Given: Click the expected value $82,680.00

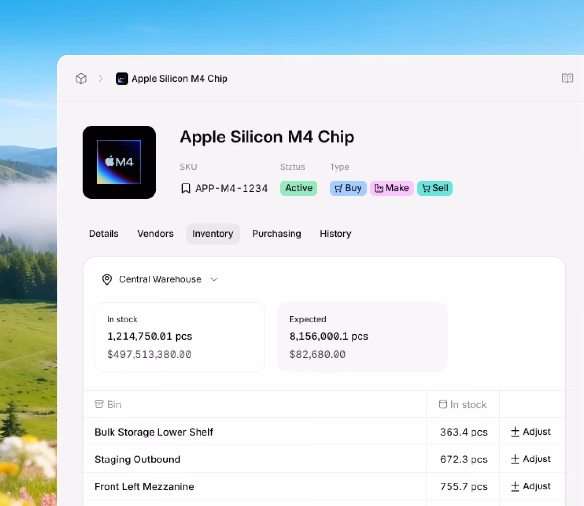Looking at the screenshot, I should click(x=317, y=354).
